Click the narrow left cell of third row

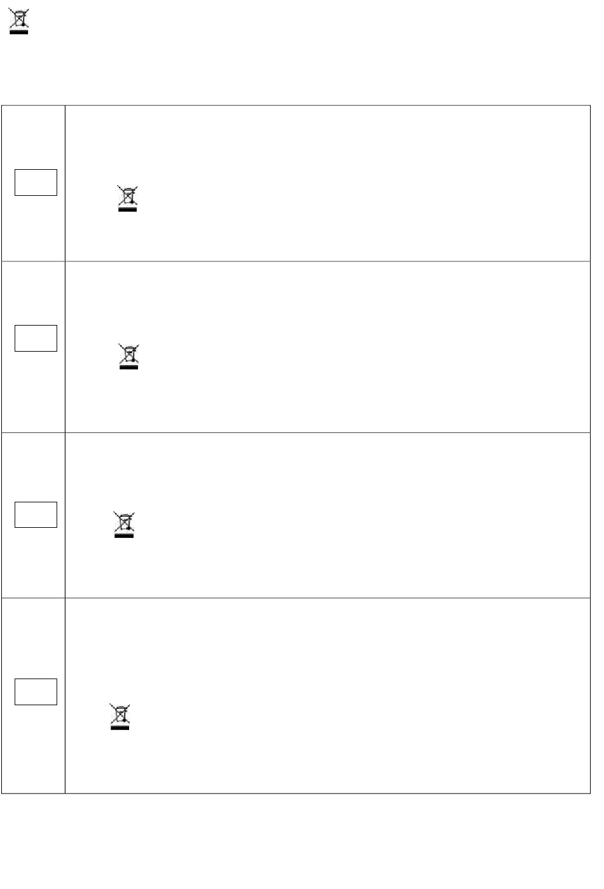pyautogui.click(x=33, y=515)
